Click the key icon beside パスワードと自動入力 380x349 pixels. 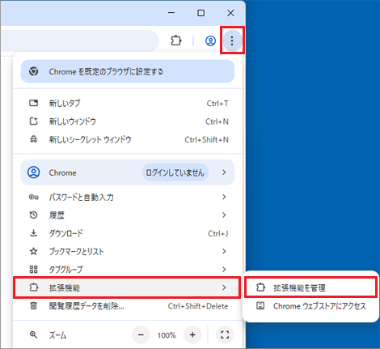click(34, 197)
